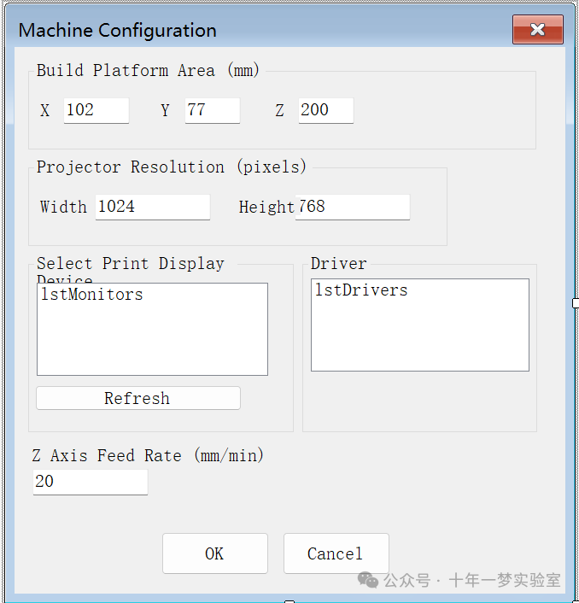Image resolution: width=579 pixels, height=603 pixels.
Task: Close the Machine Configuration window
Action: tap(537, 29)
